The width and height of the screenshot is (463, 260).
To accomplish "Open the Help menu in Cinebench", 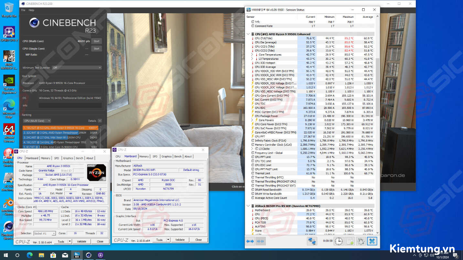I will coord(31,10).
